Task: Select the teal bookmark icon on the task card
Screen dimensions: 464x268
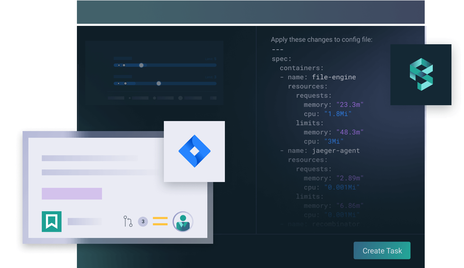Action: (52, 222)
